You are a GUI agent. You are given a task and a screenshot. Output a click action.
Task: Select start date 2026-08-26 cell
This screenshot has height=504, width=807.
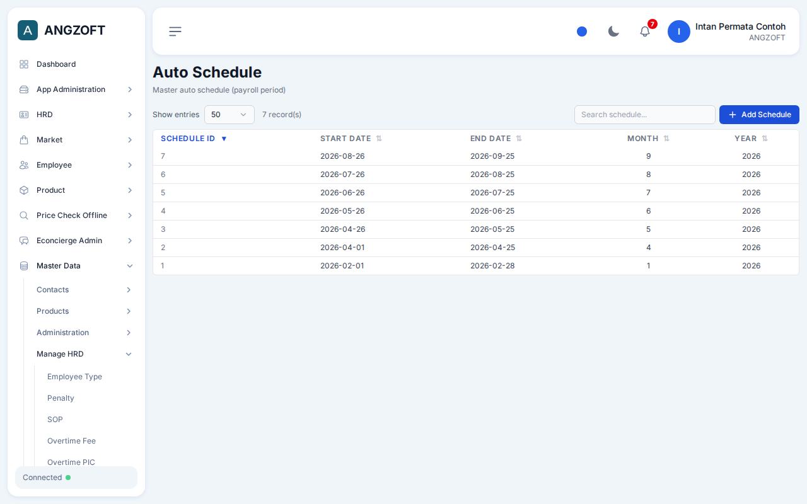pyautogui.click(x=342, y=156)
